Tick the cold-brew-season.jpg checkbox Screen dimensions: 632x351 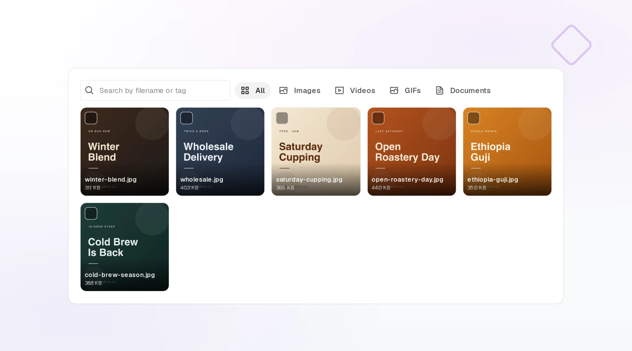click(x=91, y=213)
